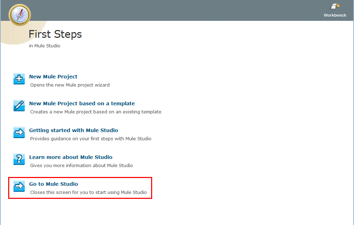The image size is (354, 225).
Task: Select the Go to Mule Studio link
Action: pos(54,184)
